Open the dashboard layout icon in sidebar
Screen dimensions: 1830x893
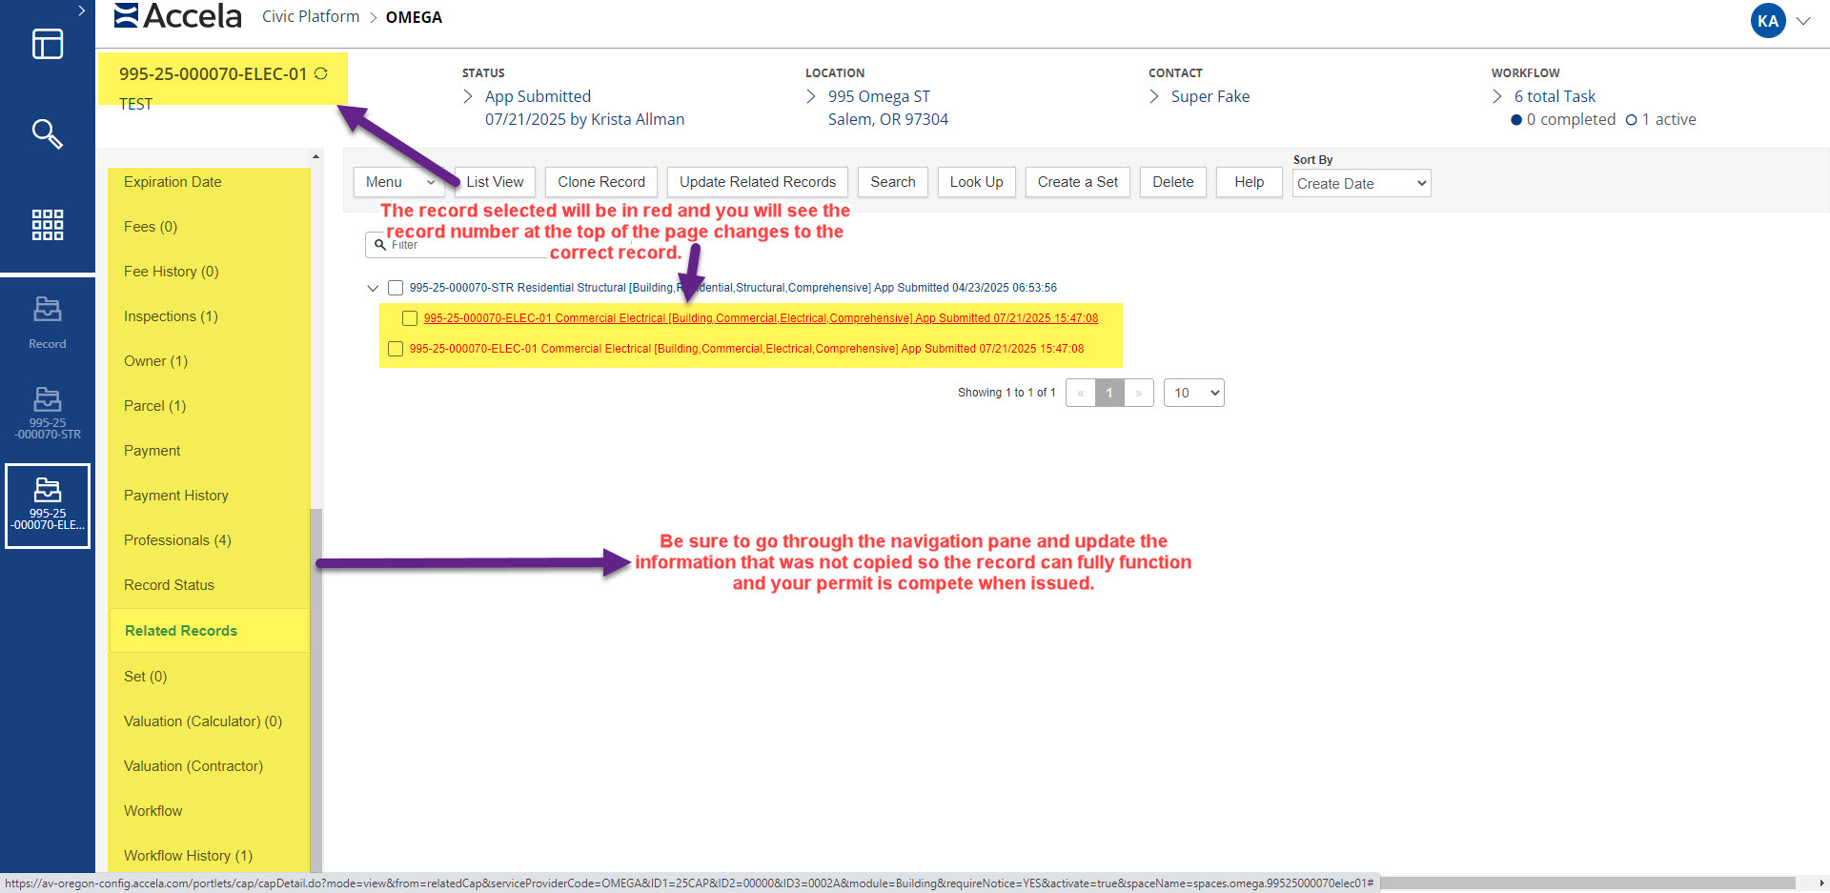click(x=47, y=44)
